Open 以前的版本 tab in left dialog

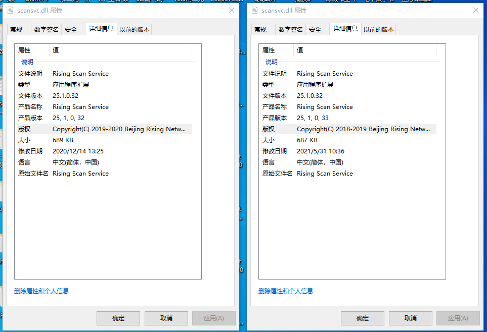[x=135, y=29]
